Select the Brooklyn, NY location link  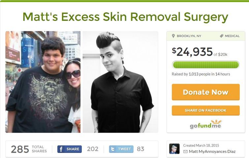click(x=189, y=36)
